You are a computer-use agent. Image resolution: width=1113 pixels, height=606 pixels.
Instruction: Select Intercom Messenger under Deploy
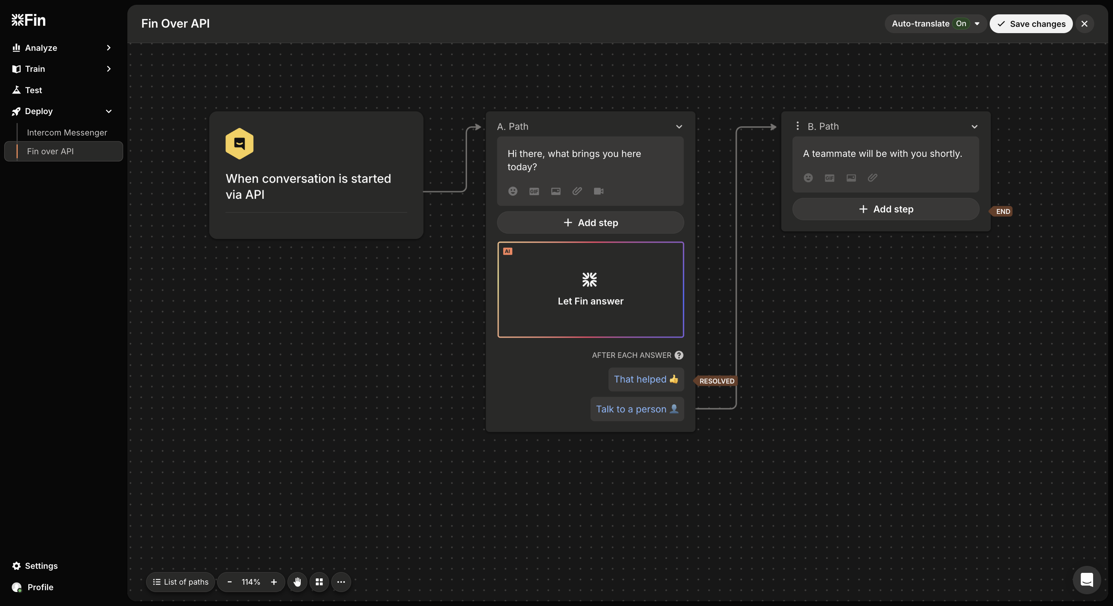click(67, 133)
